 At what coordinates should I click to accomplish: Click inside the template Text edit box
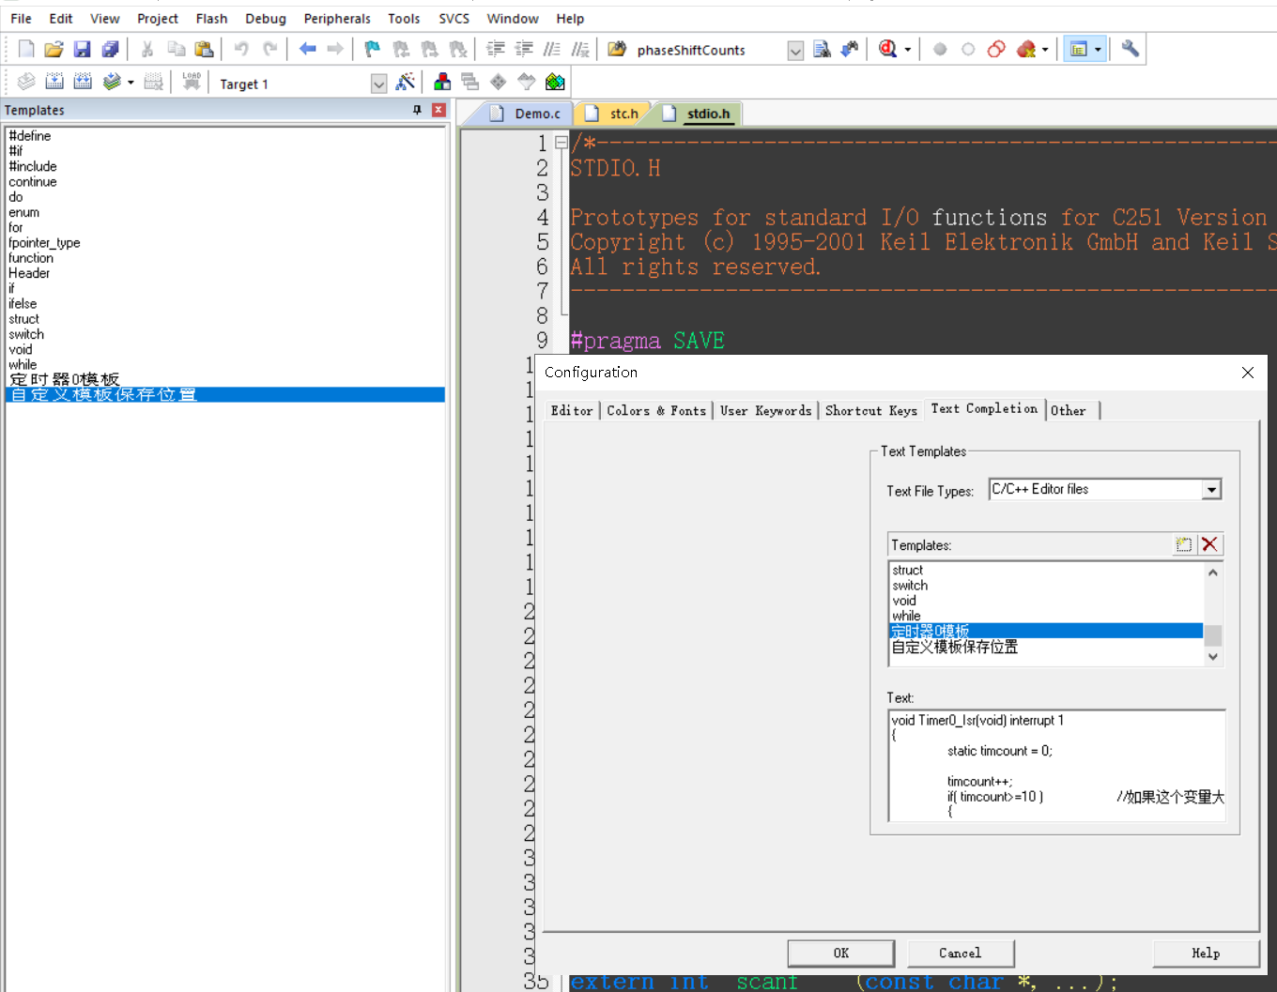[1056, 766]
